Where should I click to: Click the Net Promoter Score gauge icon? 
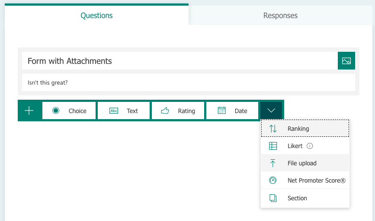(273, 180)
